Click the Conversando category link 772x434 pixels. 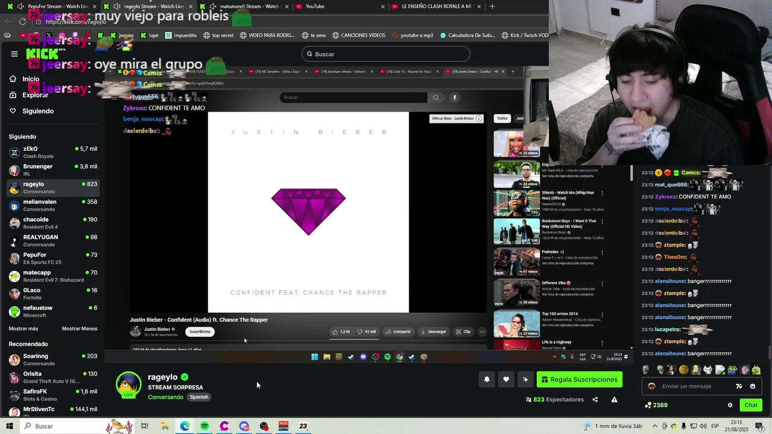[165, 397]
